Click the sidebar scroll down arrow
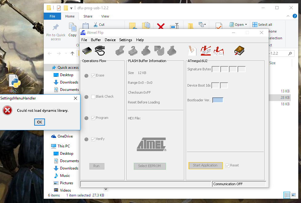This screenshot has height=203, width=301. click(106, 189)
